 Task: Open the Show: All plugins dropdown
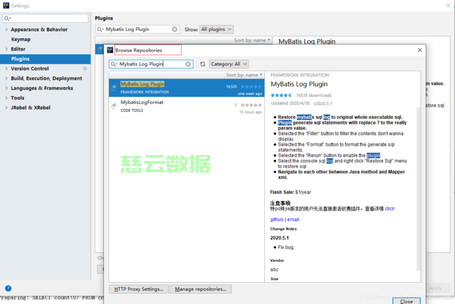point(216,29)
